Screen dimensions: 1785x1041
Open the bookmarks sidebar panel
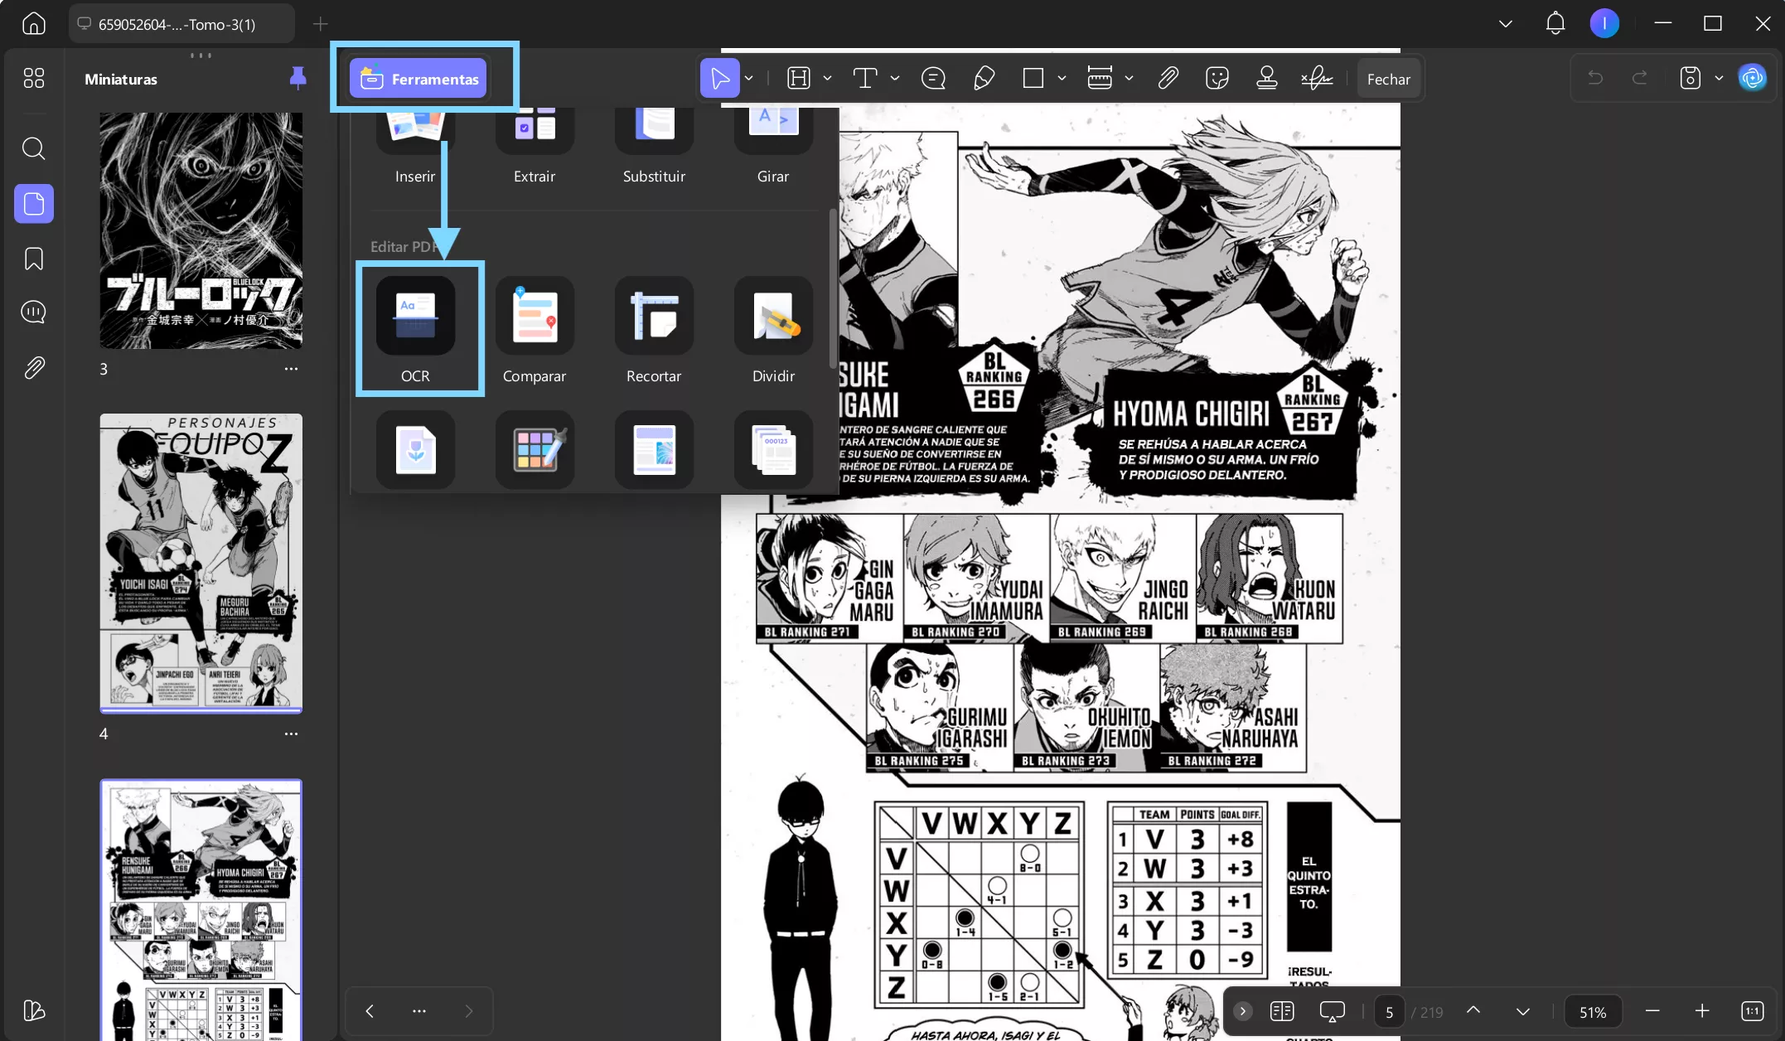coord(34,259)
